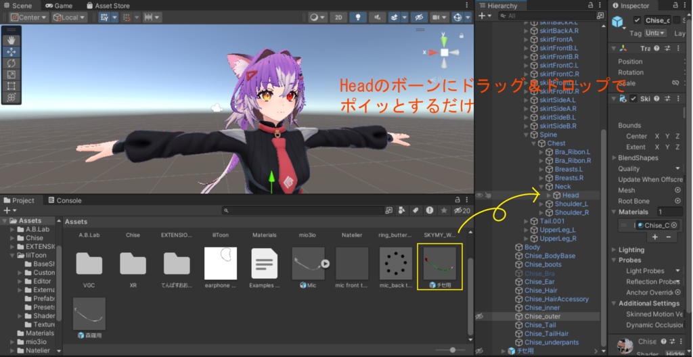Select the チセ用 prefab thumbnail

coord(440,264)
